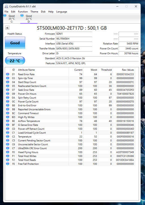Open the Help menu
Screen dimensions: 145x205
coord(51,12)
